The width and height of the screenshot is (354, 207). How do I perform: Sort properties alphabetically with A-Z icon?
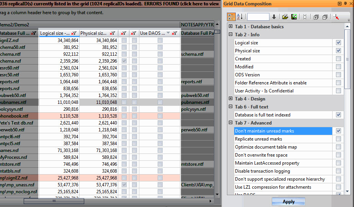click(x=240, y=17)
